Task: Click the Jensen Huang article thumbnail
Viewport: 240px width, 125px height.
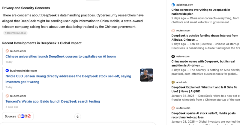Action: click(146, 75)
